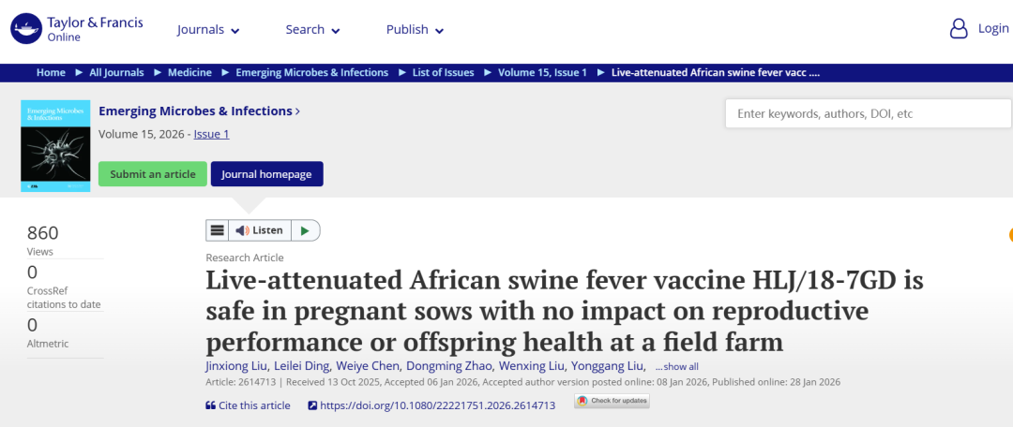Focus the keywords, authors, DOI search field
This screenshot has height=427, width=1013.
pos(868,114)
